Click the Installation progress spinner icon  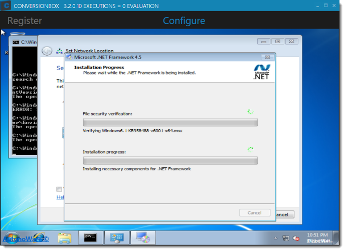[x=250, y=149]
